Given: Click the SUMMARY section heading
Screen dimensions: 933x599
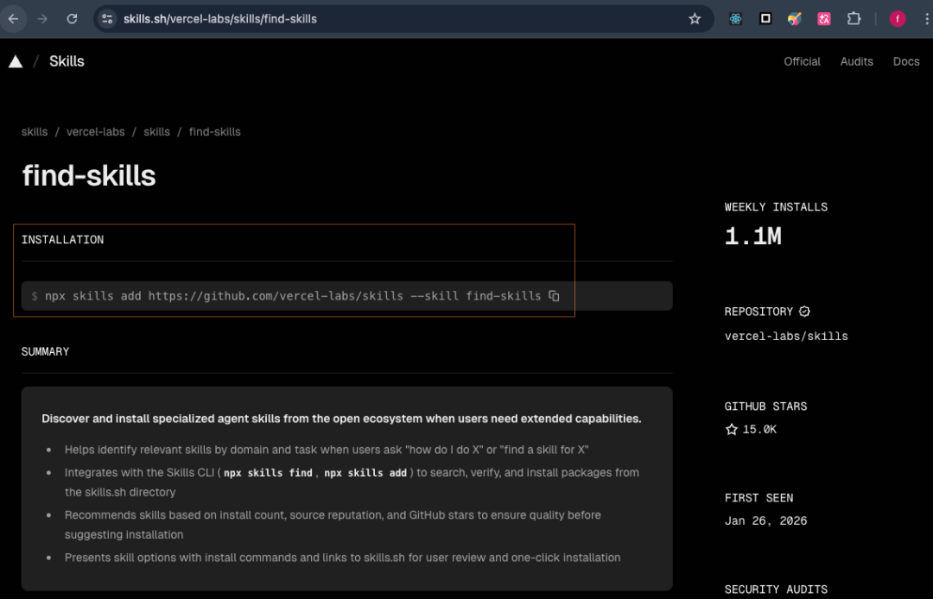Looking at the screenshot, I should point(45,351).
